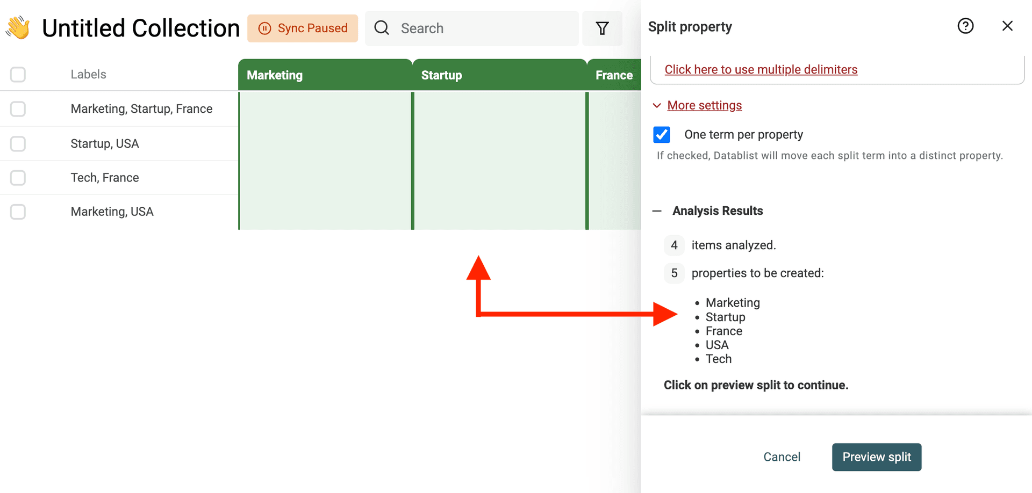Select the Marketing, Startup, France row checkbox
Image resolution: width=1032 pixels, height=493 pixels.
(x=18, y=109)
